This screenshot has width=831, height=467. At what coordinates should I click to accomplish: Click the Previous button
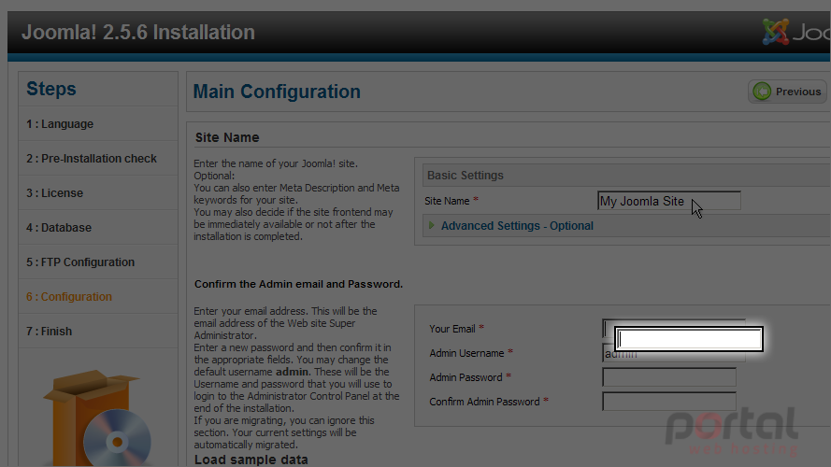point(788,92)
